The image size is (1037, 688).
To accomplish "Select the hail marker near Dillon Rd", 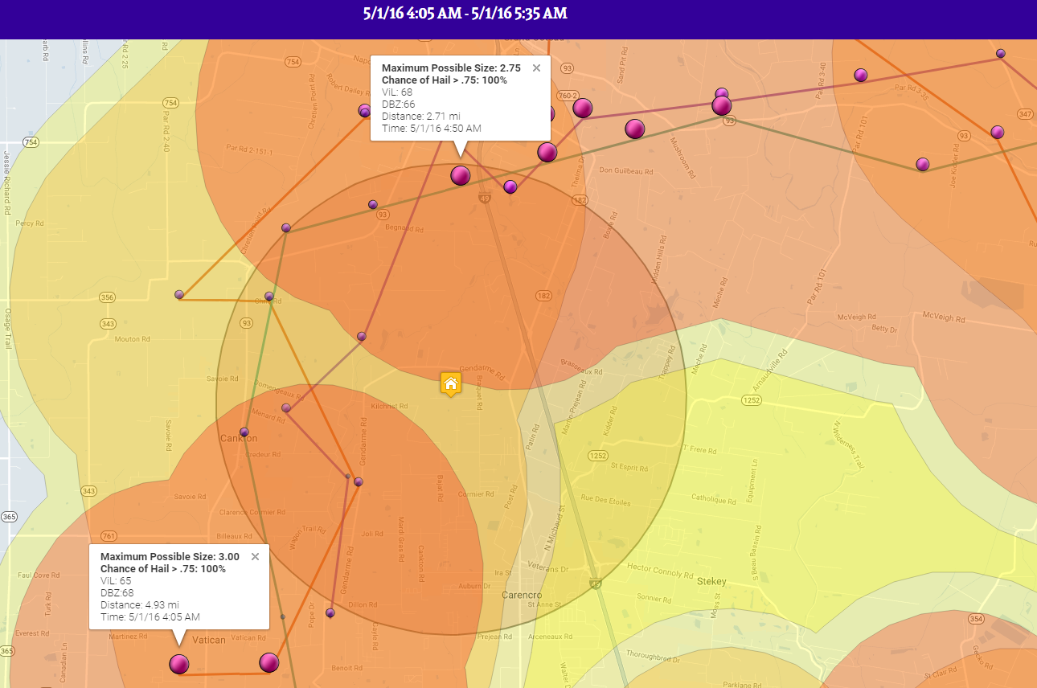I will coord(330,613).
